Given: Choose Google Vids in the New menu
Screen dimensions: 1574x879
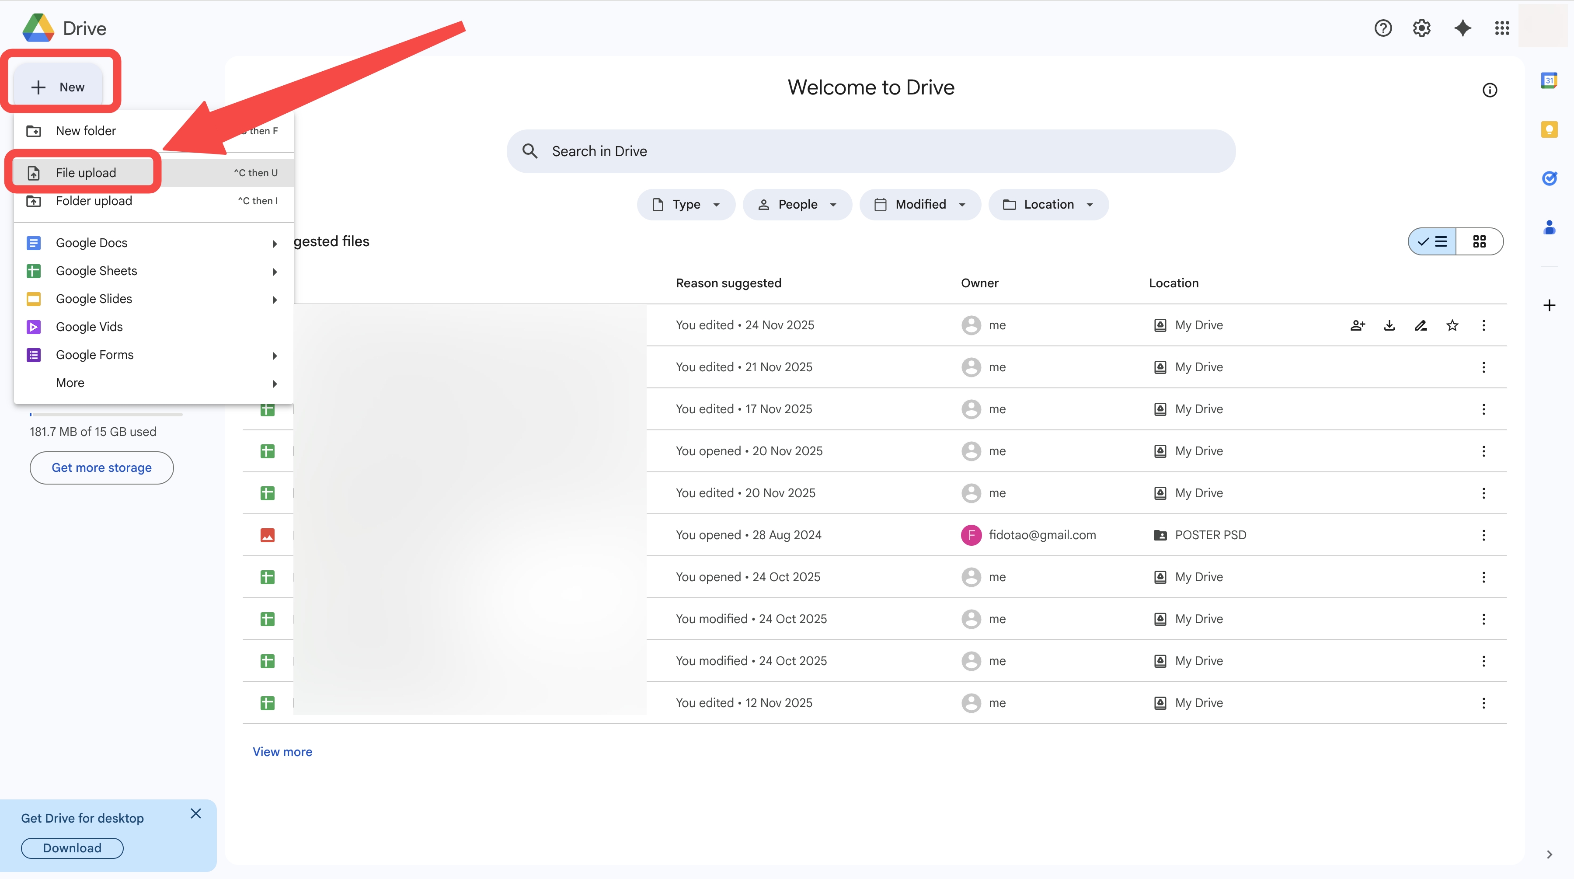Looking at the screenshot, I should 89,327.
